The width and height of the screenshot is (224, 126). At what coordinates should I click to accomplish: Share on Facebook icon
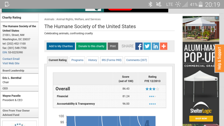point(139,46)
